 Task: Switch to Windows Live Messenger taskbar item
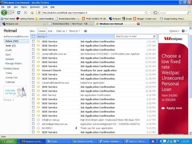coord(84,141)
